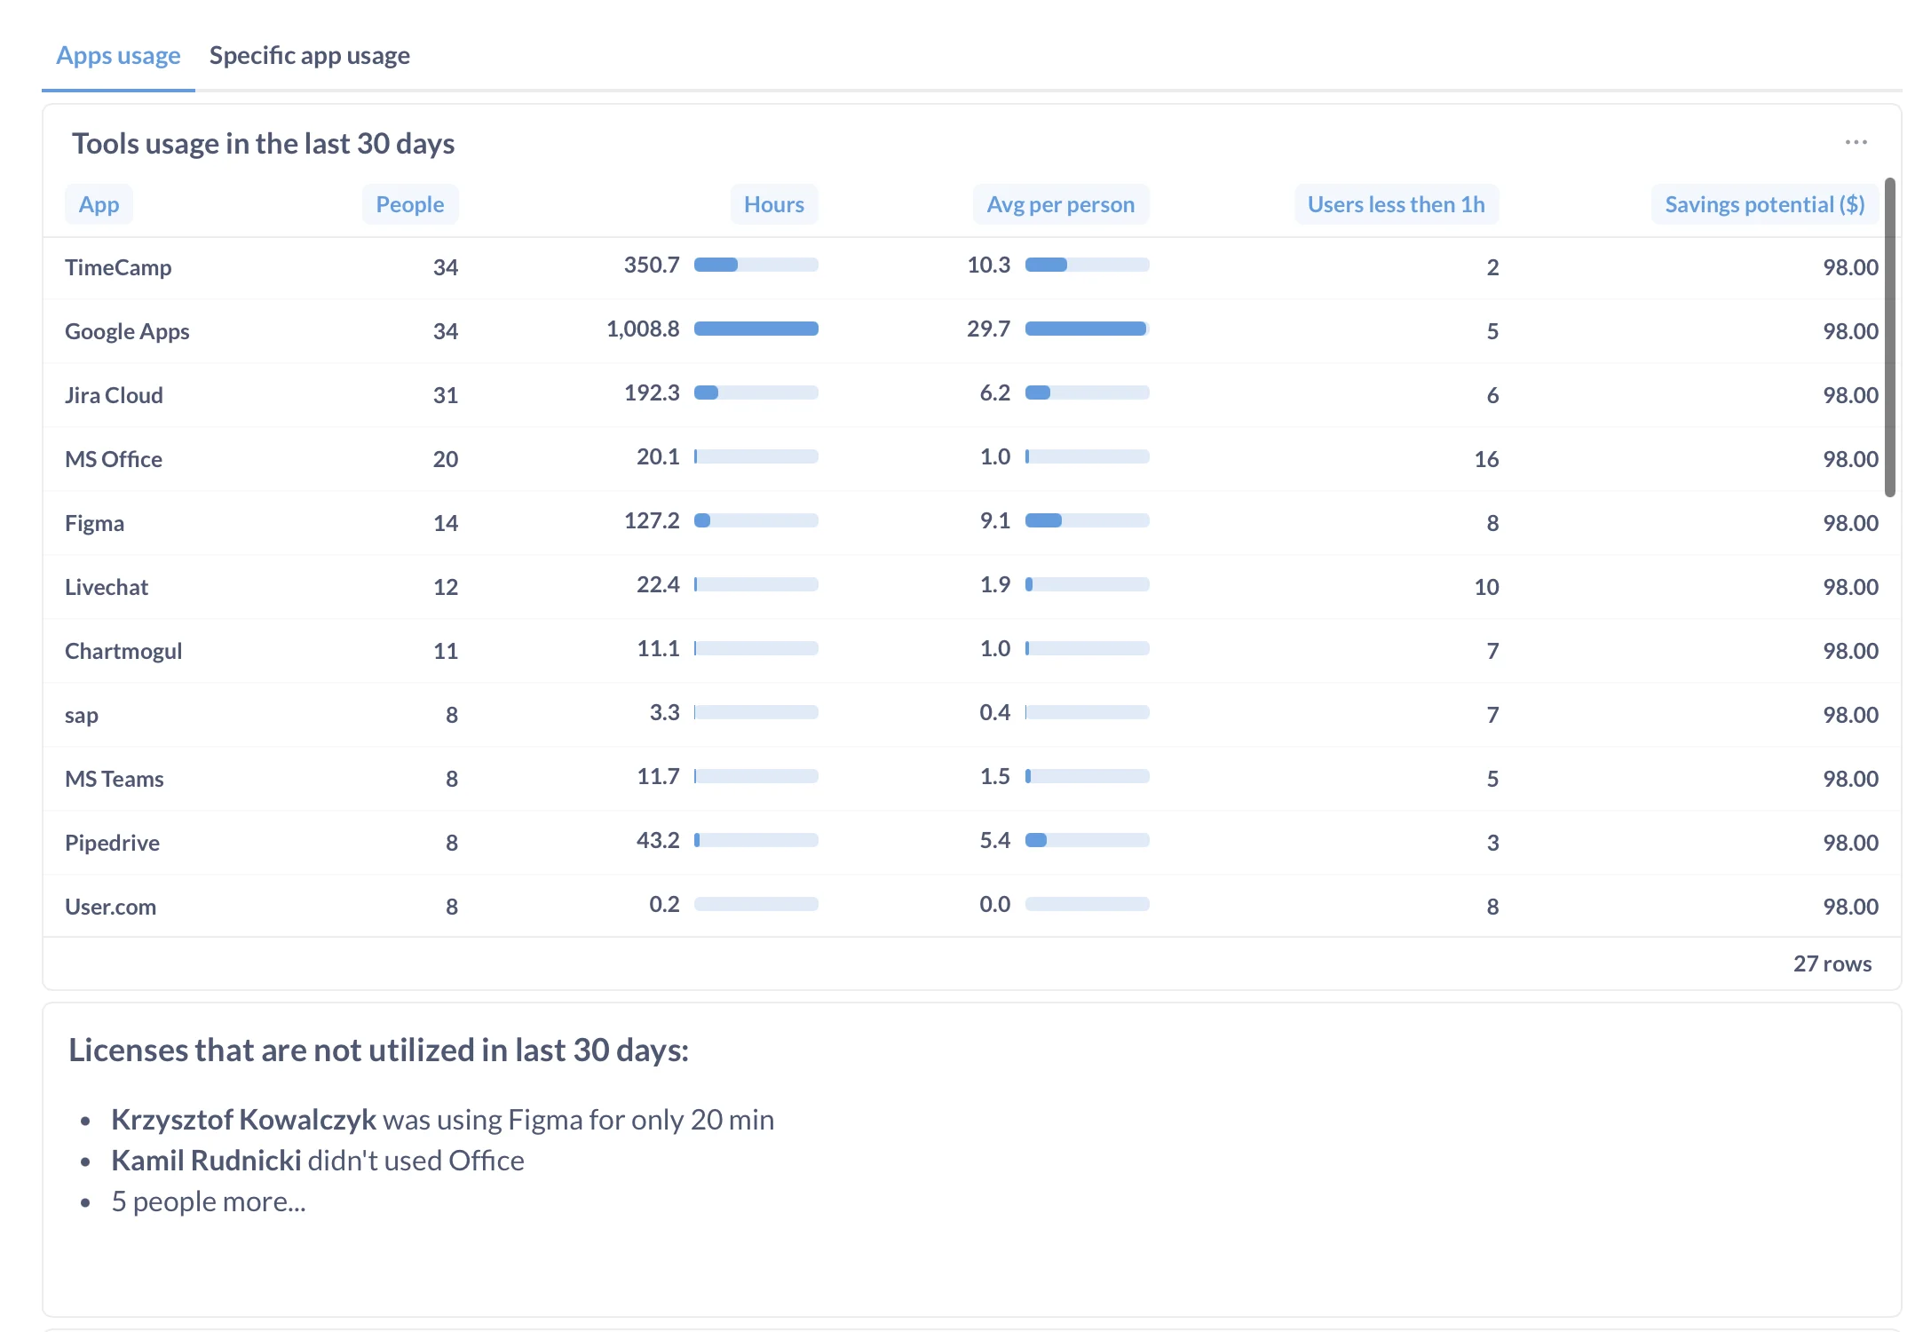The height and width of the screenshot is (1332, 1923).
Task: Click the 0.2 hours value for User.com
Action: [664, 904]
